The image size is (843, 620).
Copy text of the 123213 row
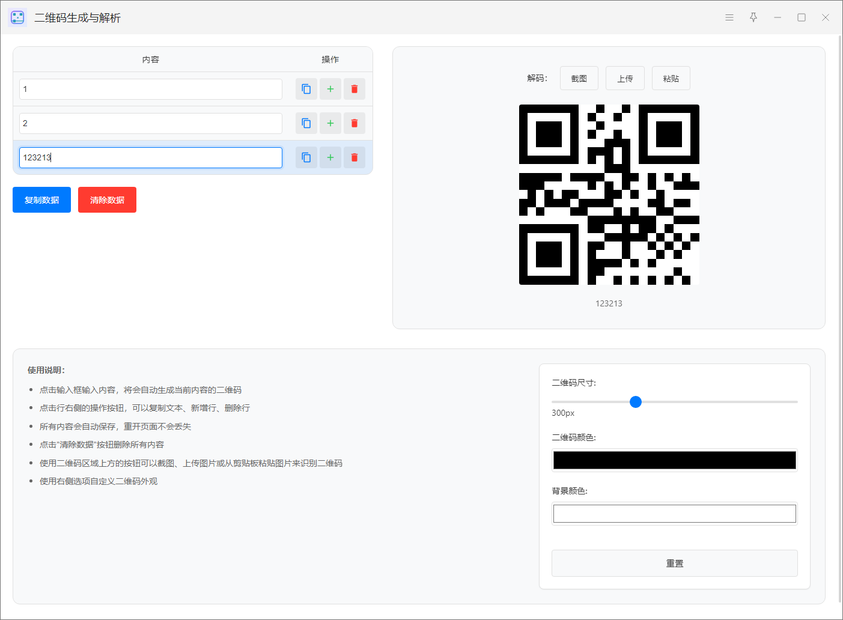click(306, 157)
